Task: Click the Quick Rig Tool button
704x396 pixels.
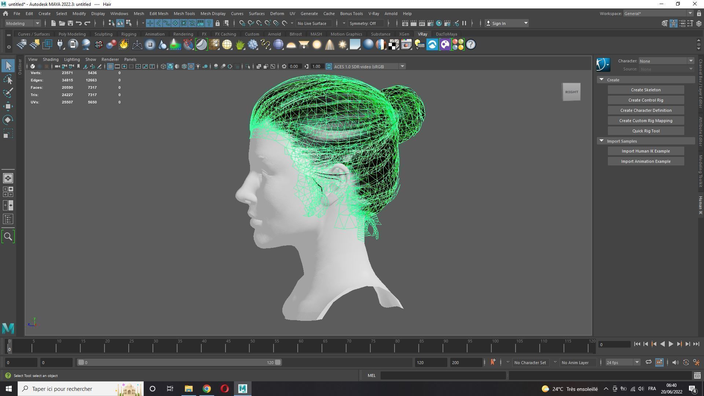Action: (646, 131)
